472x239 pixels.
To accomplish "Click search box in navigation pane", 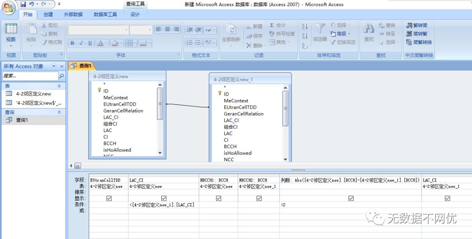I will click(x=30, y=76).
